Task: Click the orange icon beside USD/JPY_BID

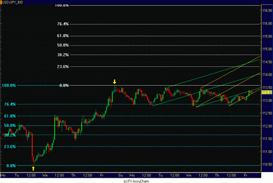Action: pyautogui.click(x=1, y=3)
